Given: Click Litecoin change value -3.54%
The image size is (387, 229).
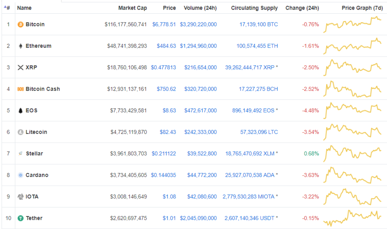Looking at the screenshot, I should pyautogui.click(x=310, y=132).
